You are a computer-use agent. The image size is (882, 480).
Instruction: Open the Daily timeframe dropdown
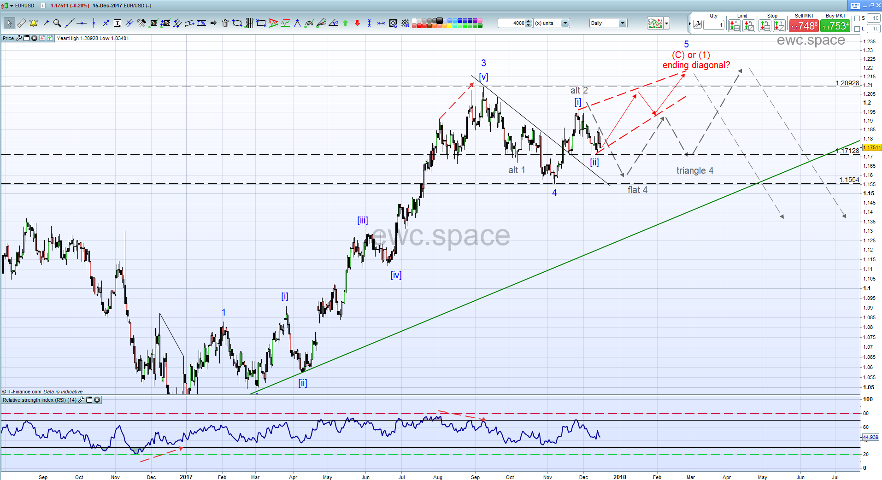coord(623,23)
